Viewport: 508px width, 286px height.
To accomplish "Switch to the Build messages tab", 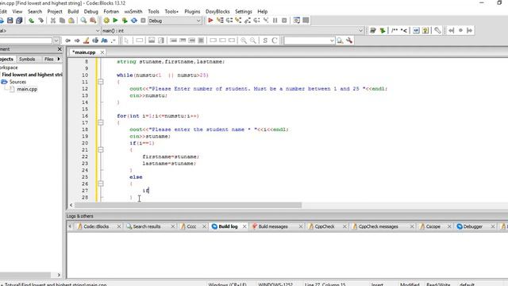I will [x=273, y=226].
